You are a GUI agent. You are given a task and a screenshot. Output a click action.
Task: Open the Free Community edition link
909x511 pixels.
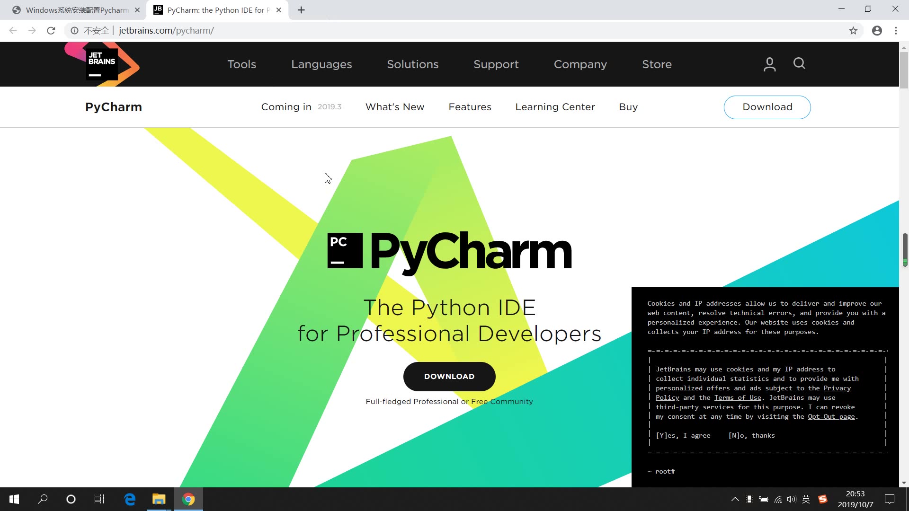[502, 401]
